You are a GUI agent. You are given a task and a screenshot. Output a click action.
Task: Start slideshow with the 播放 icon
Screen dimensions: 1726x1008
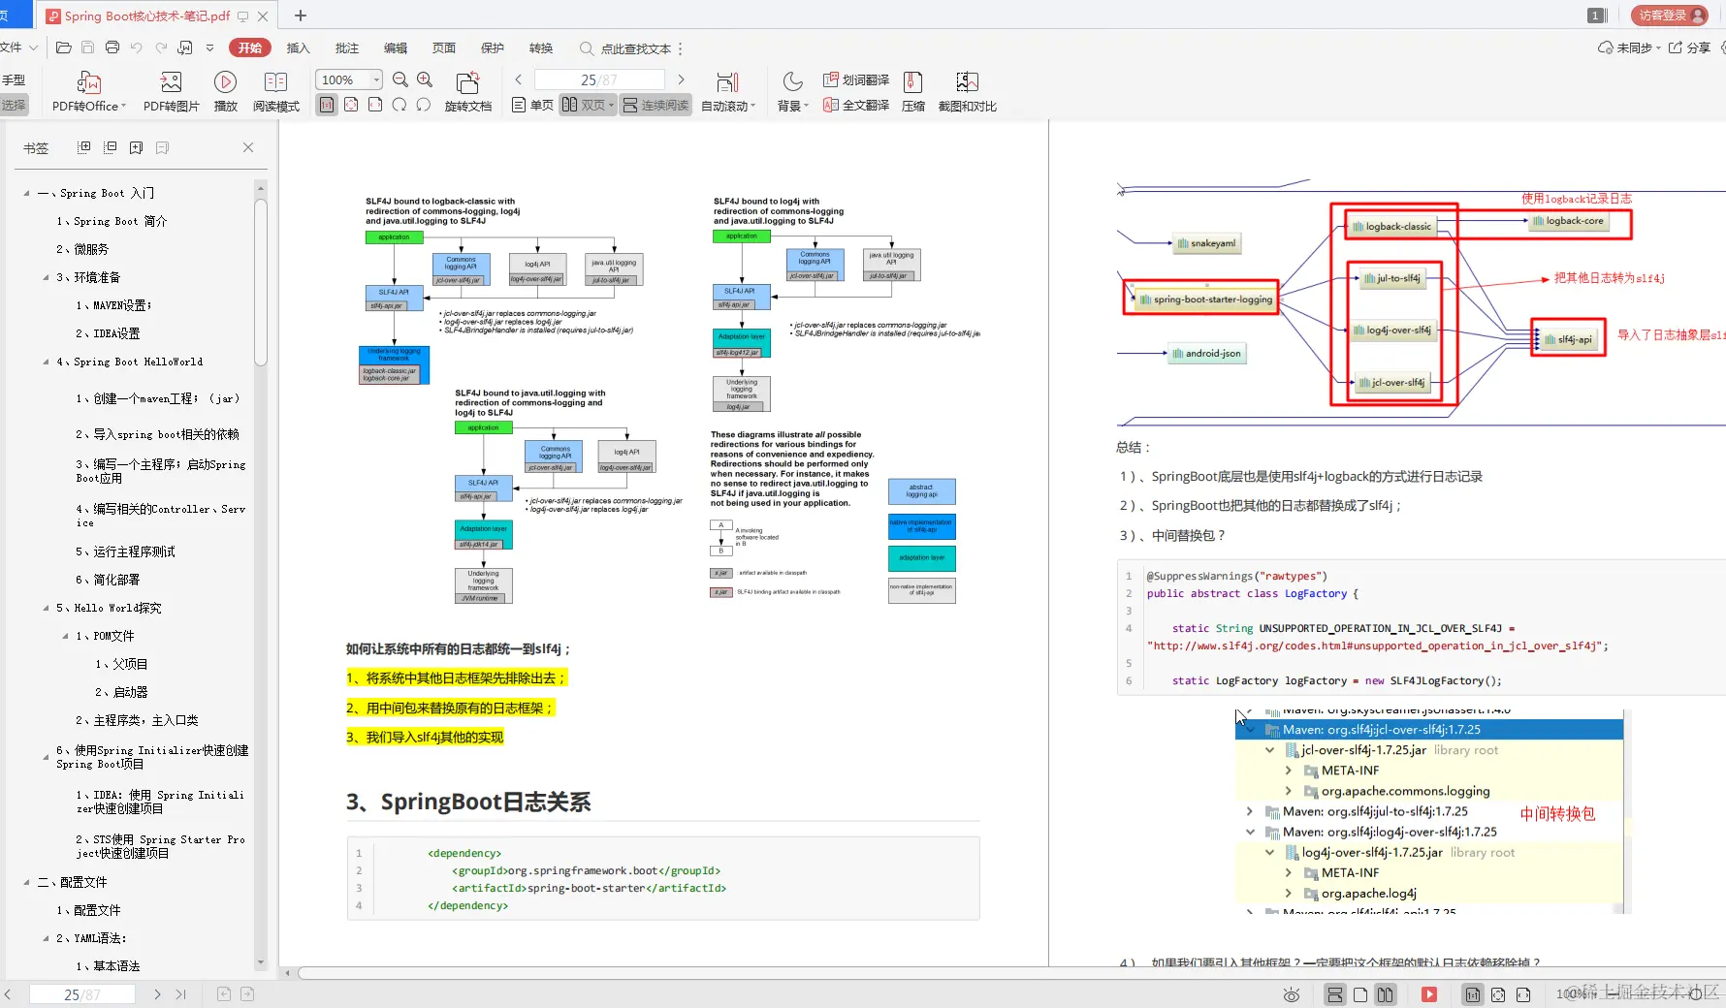pos(224,91)
